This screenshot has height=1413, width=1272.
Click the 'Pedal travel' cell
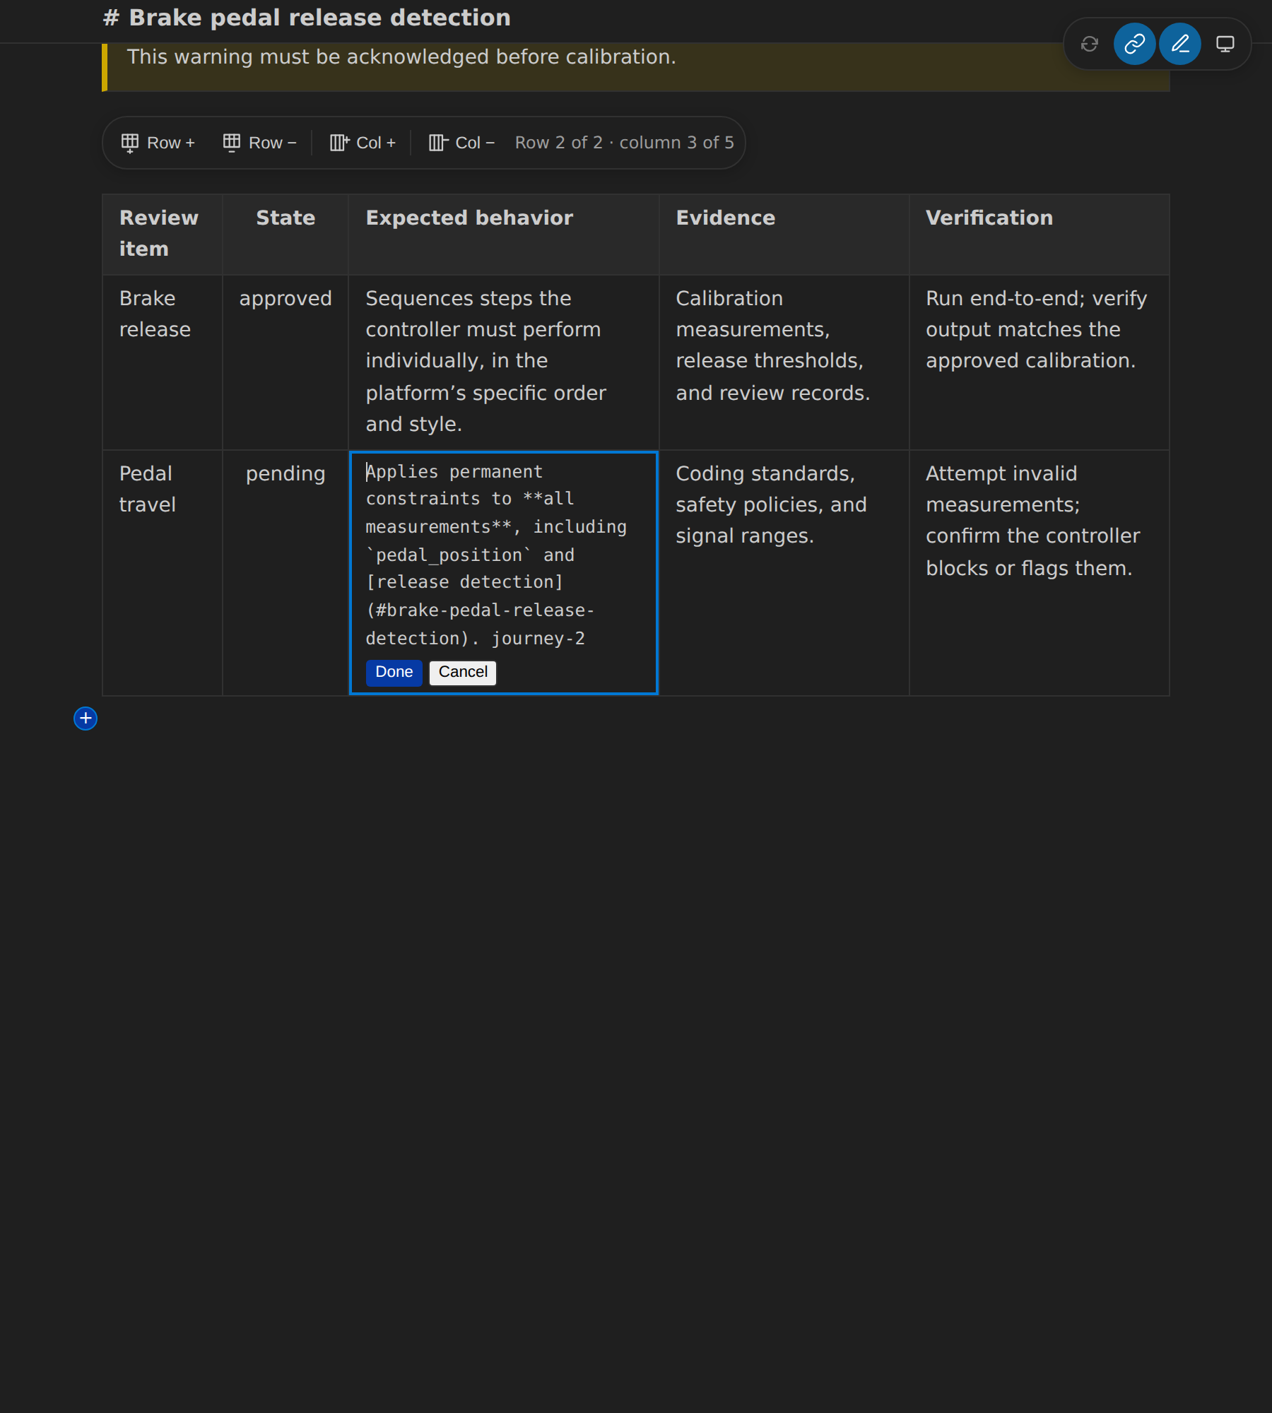(x=163, y=573)
